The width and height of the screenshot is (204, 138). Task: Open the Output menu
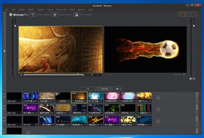40,10
